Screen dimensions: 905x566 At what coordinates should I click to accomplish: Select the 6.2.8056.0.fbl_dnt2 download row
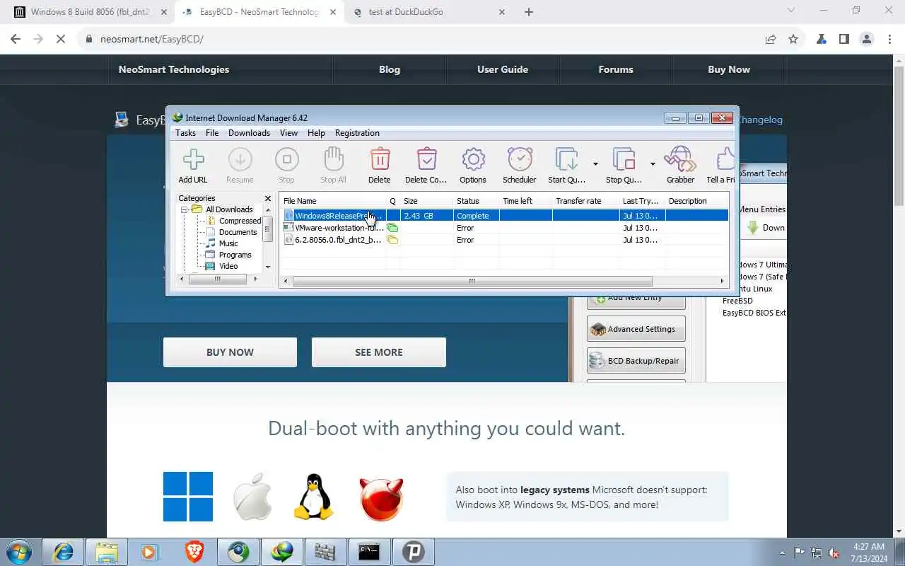[x=505, y=240]
